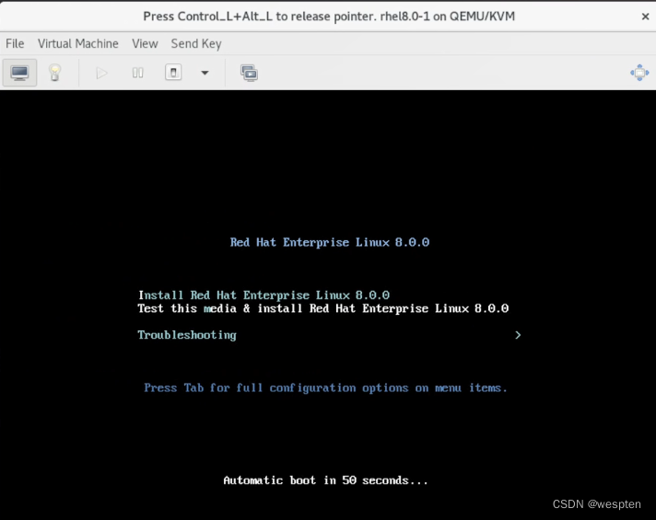
Task: Shut down the virtual machine
Action: pyautogui.click(x=173, y=73)
